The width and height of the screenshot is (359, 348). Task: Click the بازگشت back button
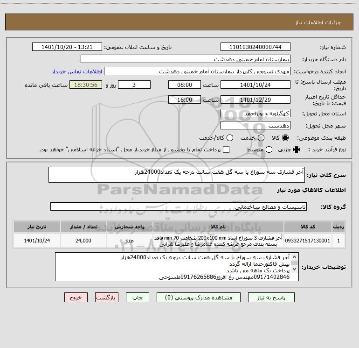tap(107, 298)
